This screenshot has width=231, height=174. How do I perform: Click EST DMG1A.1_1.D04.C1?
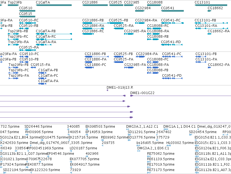(166, 129)
